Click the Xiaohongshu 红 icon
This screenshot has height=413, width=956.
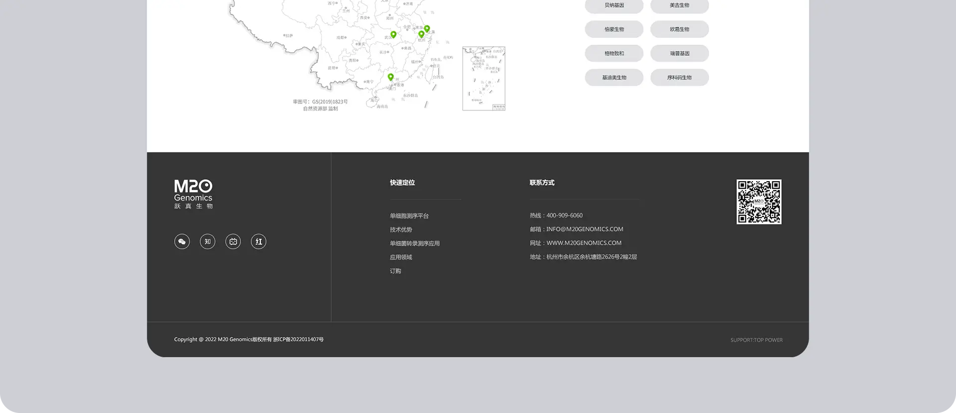click(258, 242)
